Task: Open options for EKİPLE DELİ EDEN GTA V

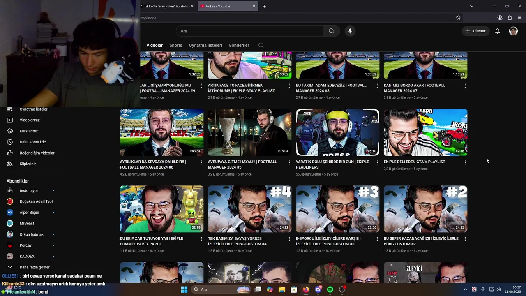Action: point(465,162)
